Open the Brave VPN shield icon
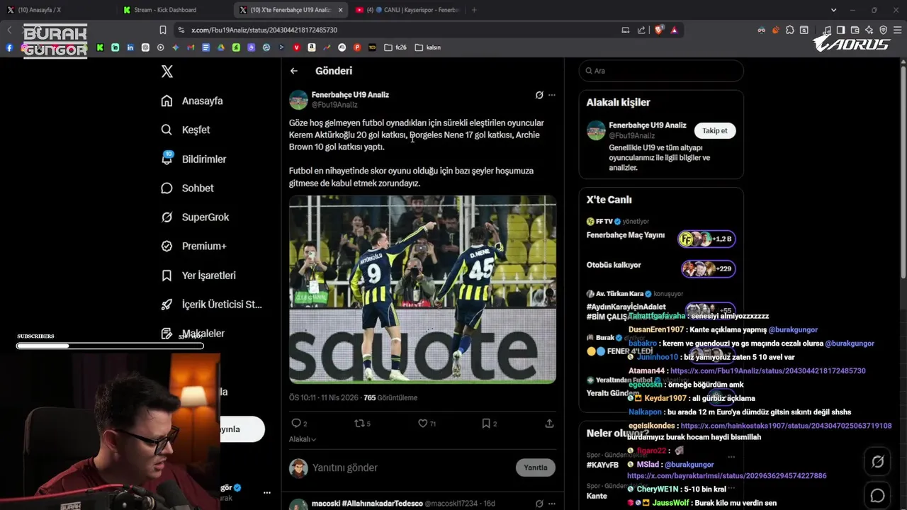 (884, 30)
